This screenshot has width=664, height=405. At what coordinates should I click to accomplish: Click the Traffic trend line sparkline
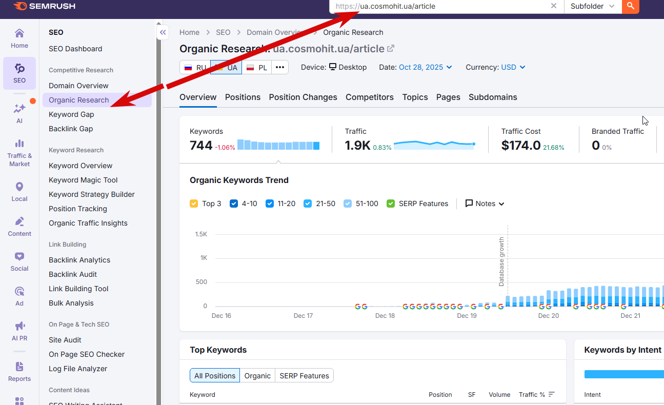(434, 145)
